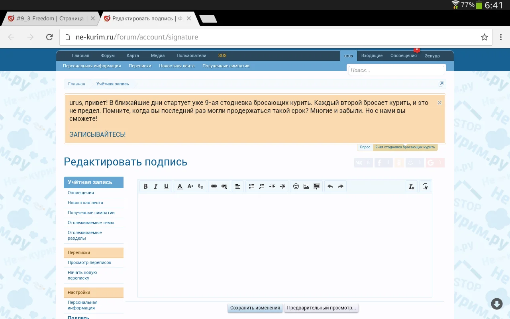
Task: Open the insert image tool
Action: 306,186
